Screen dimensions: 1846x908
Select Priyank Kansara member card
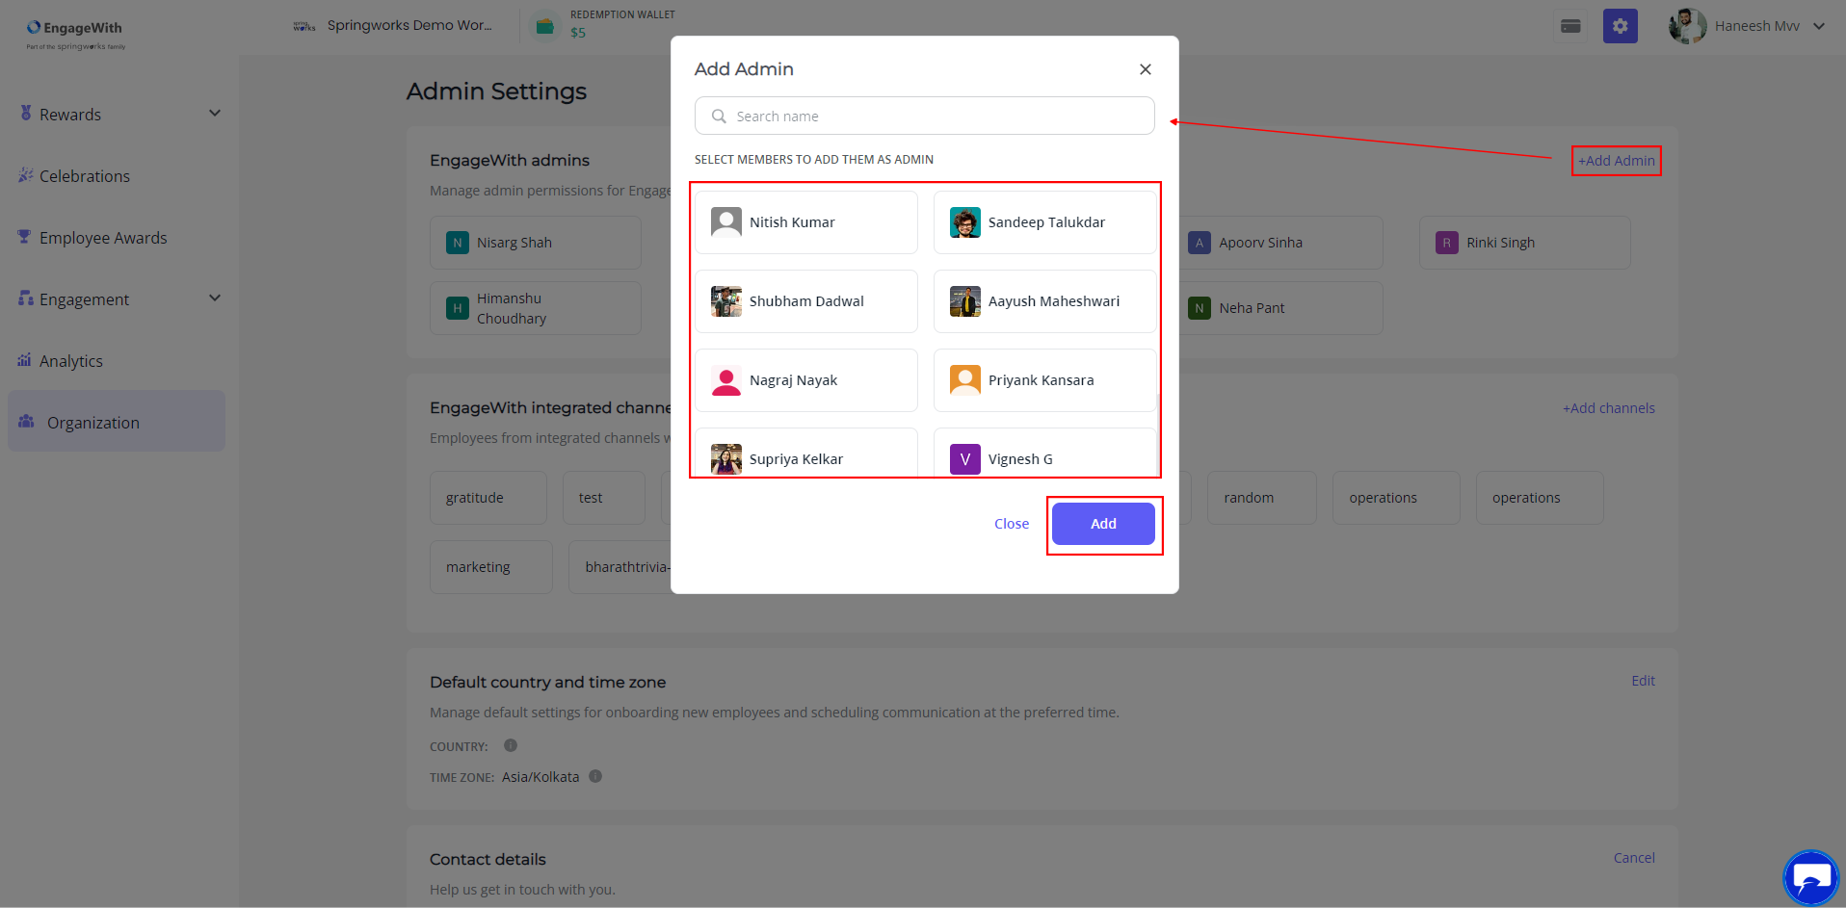pyautogui.click(x=1044, y=380)
